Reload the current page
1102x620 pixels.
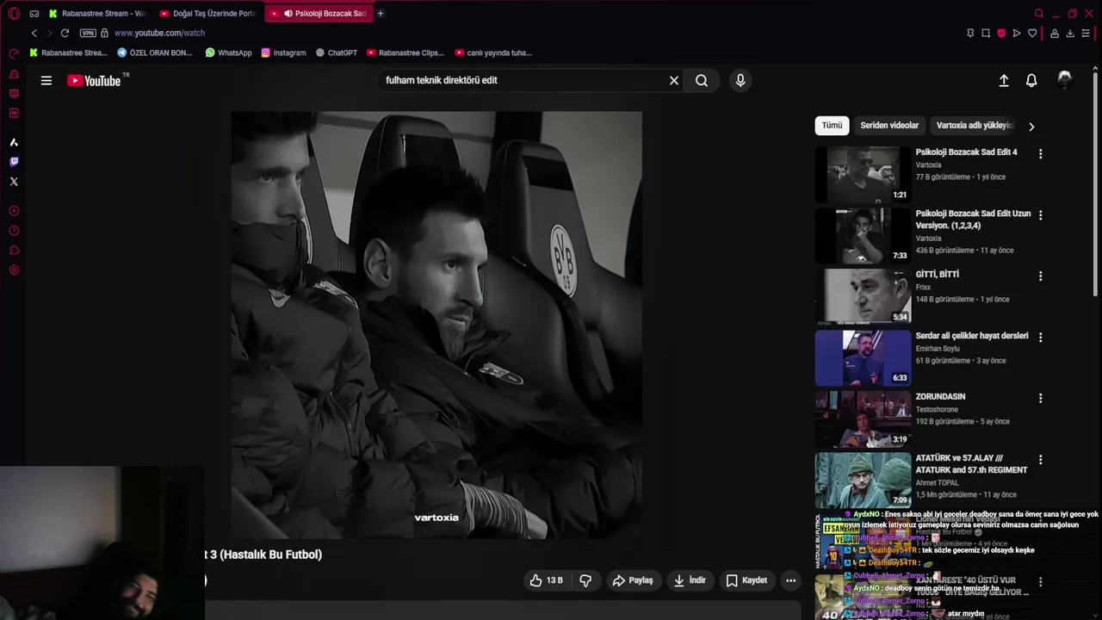(65, 33)
